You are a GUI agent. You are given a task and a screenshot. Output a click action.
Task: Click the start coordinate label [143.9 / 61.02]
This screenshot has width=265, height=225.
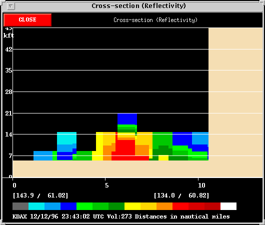pos(40,195)
